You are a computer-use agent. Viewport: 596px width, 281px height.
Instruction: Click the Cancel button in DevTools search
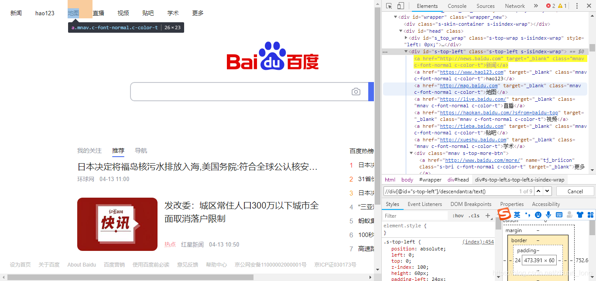pyautogui.click(x=575, y=191)
